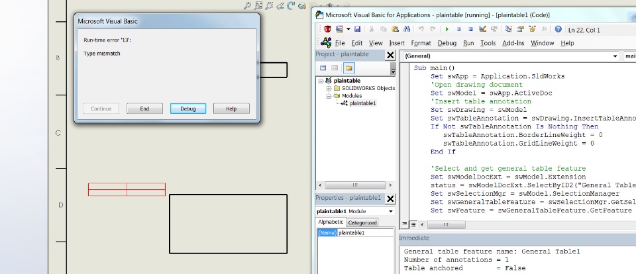Open the (General) object dropdown
The image size is (636, 274).
pyautogui.click(x=615, y=56)
